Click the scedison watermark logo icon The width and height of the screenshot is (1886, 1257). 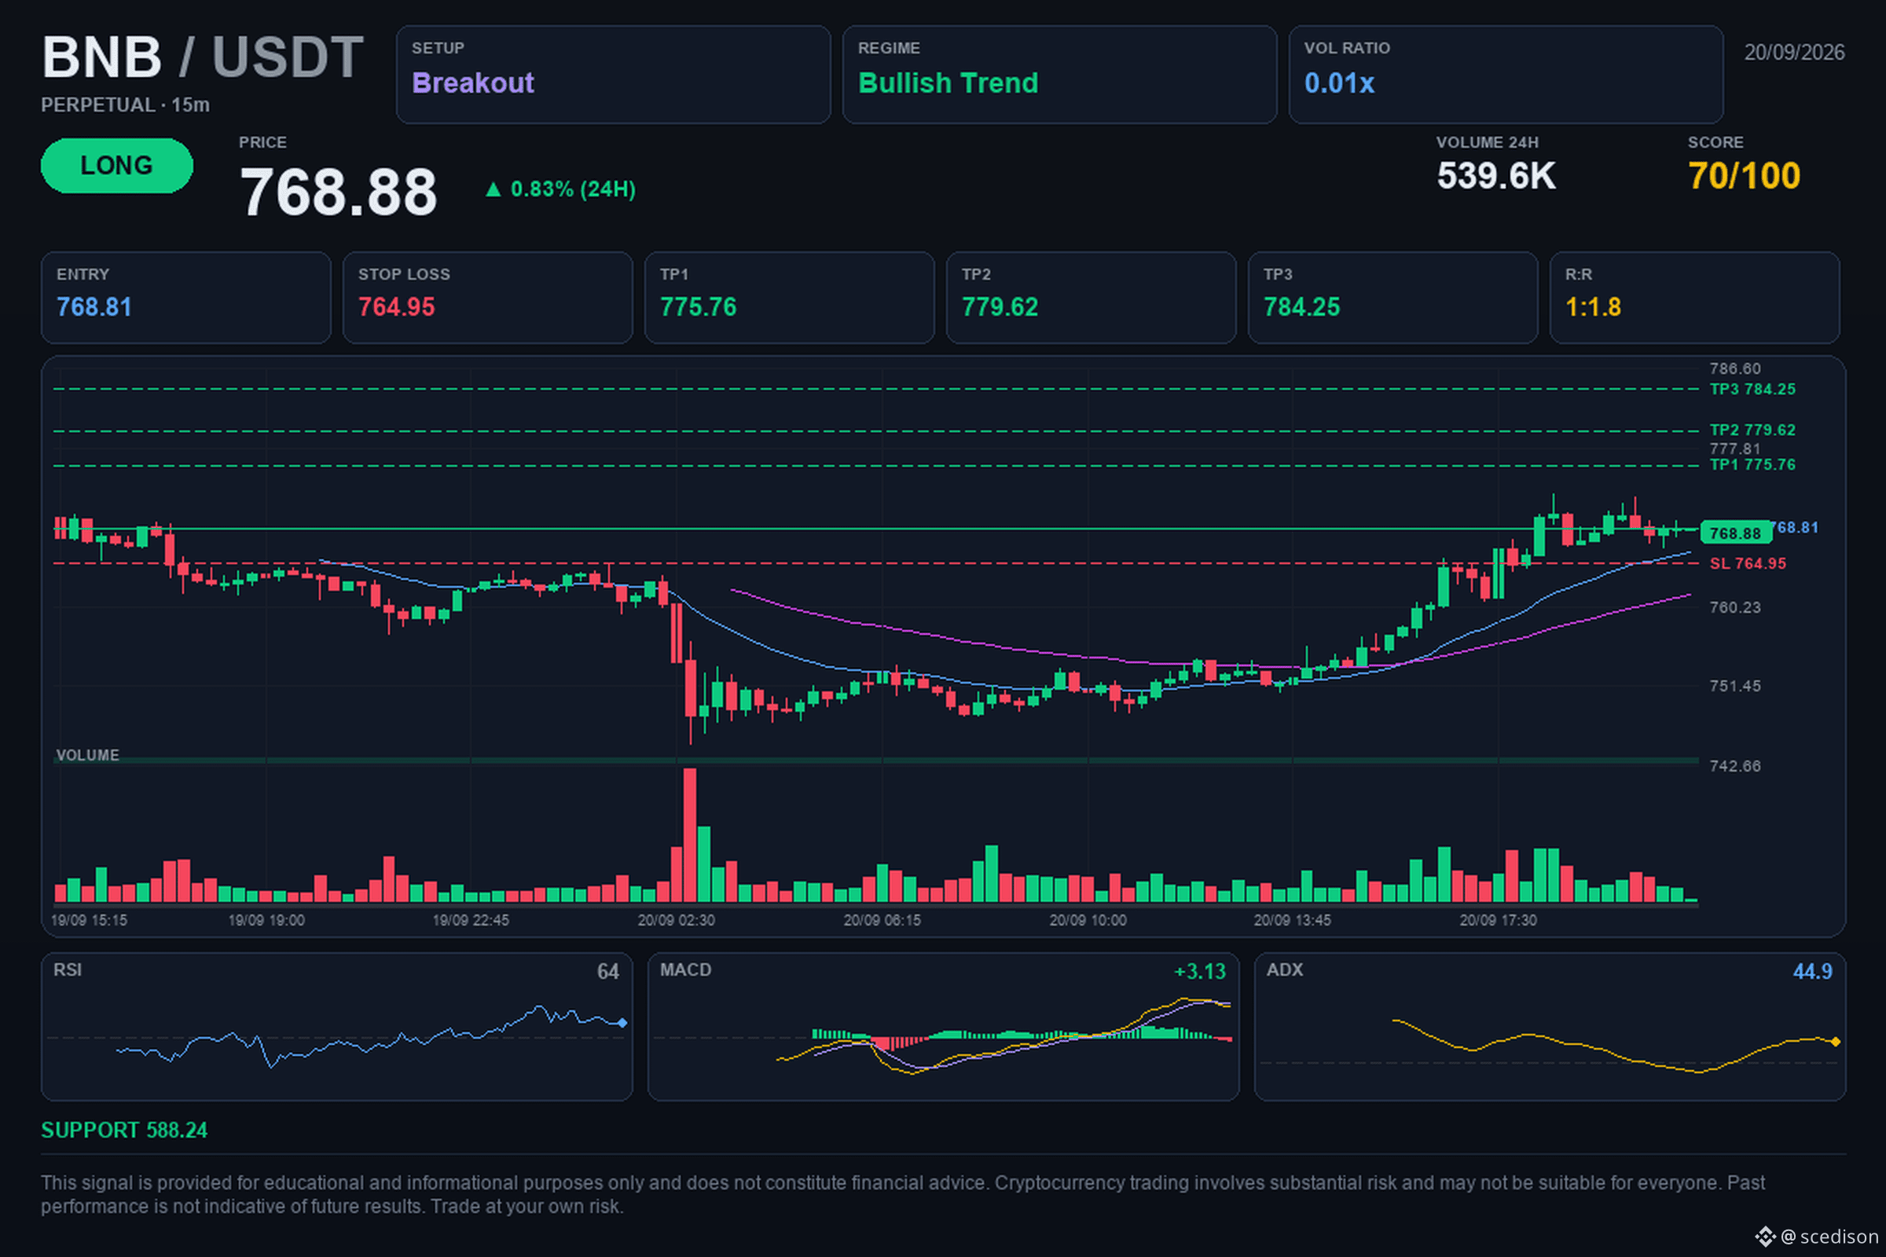click(x=1765, y=1236)
